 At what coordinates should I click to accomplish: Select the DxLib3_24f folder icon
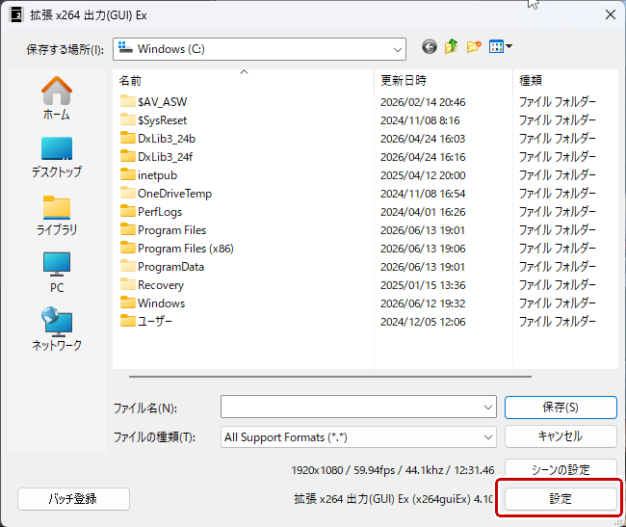tap(128, 156)
